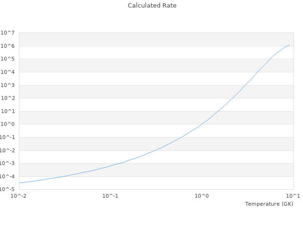Click the 10^1 label on the y-axis

[9, 112]
